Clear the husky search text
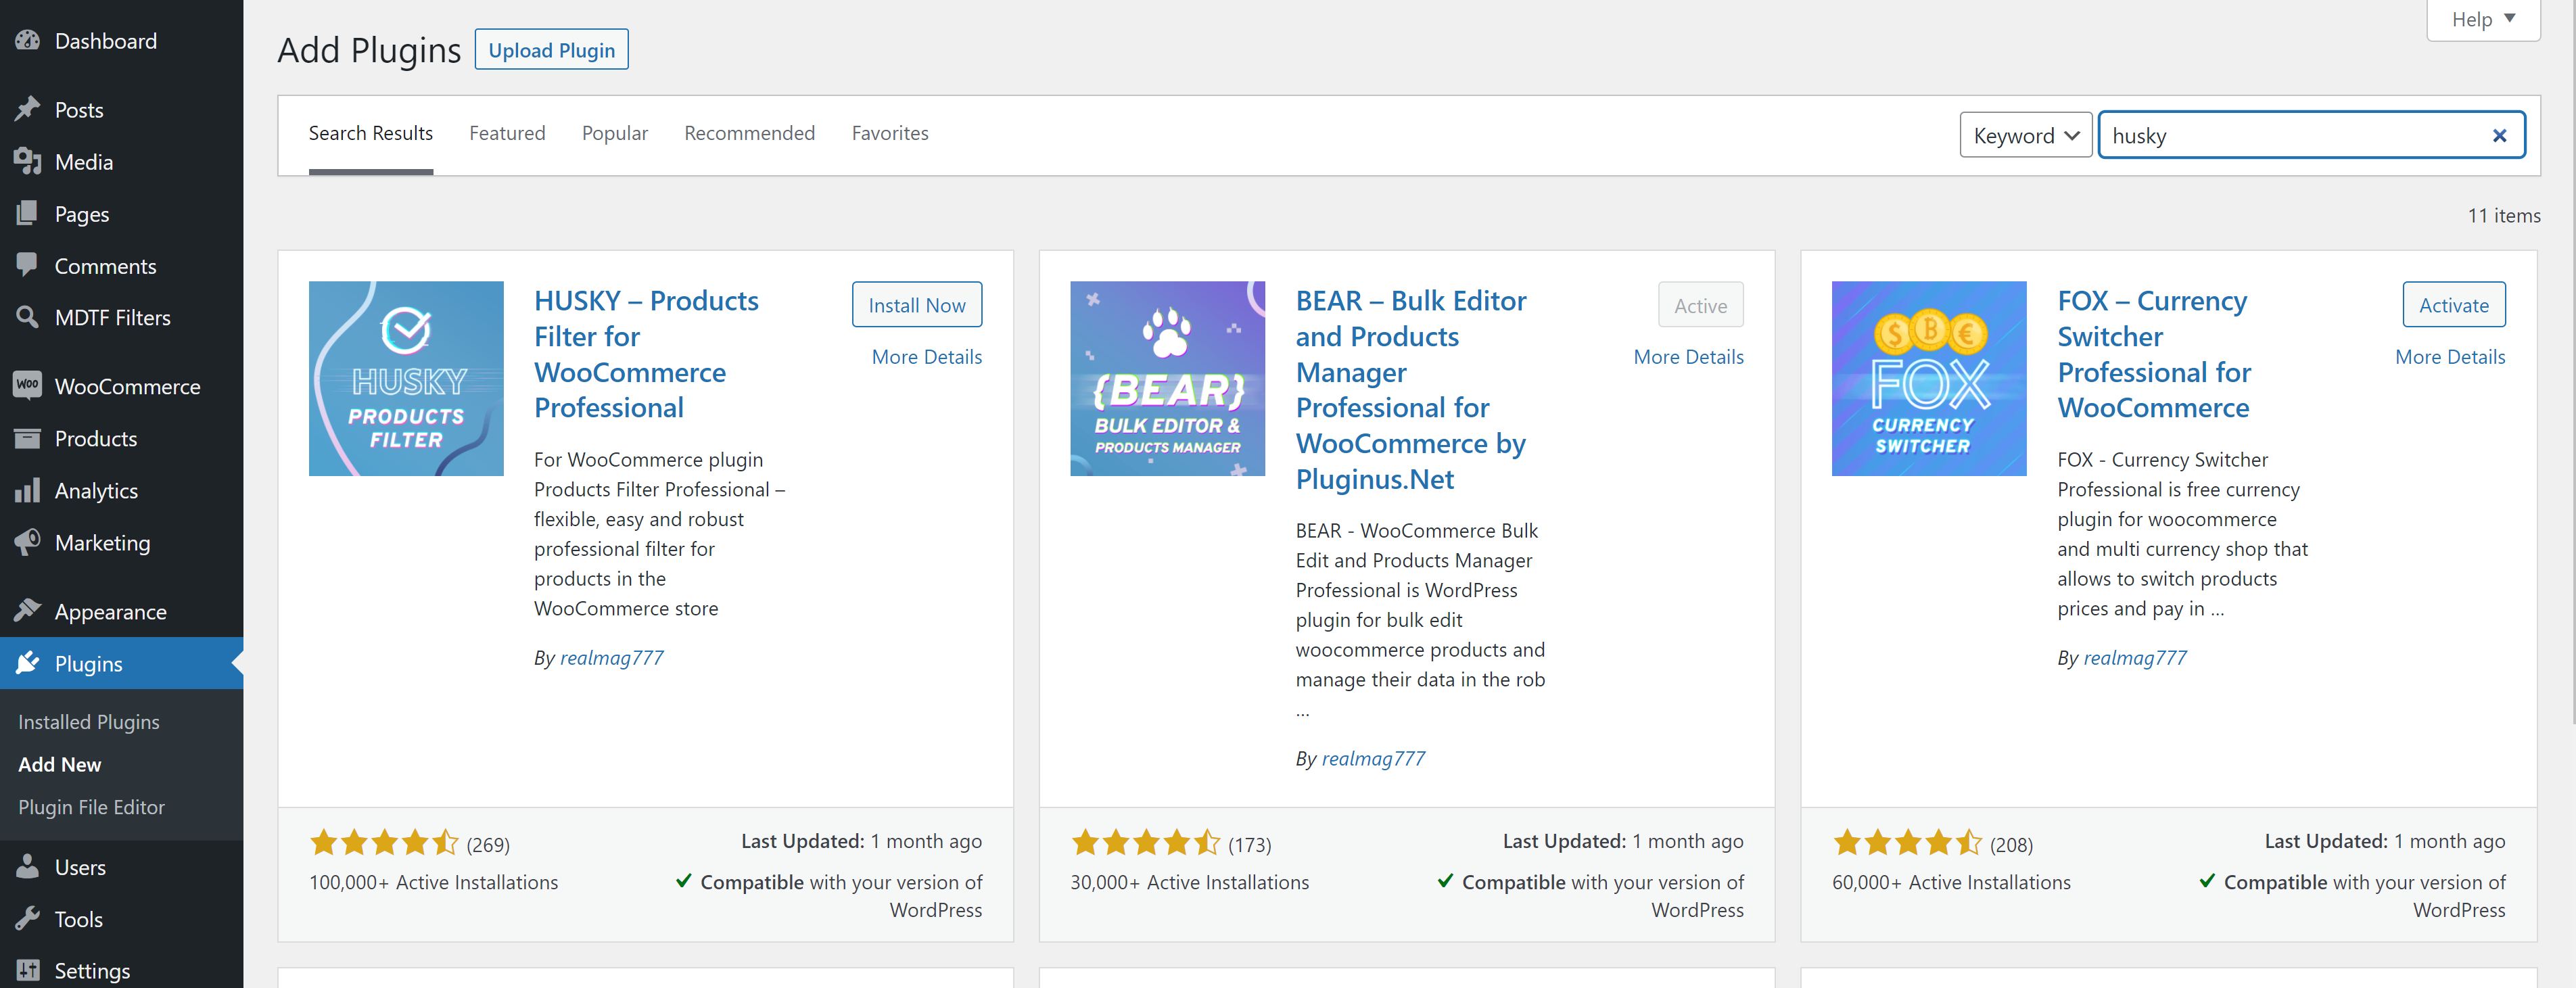This screenshot has width=2576, height=988. [2499, 135]
